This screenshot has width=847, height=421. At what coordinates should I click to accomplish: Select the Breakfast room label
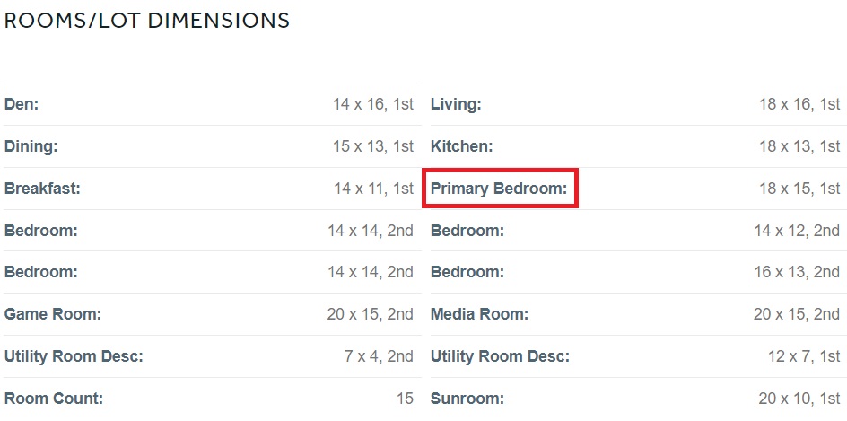point(42,189)
